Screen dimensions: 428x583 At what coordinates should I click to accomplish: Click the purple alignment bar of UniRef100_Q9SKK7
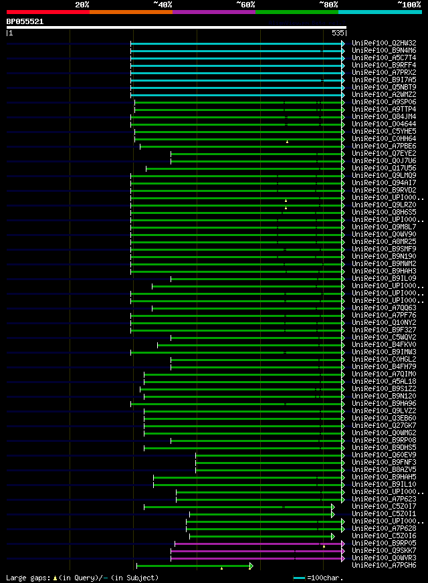pos(257,551)
